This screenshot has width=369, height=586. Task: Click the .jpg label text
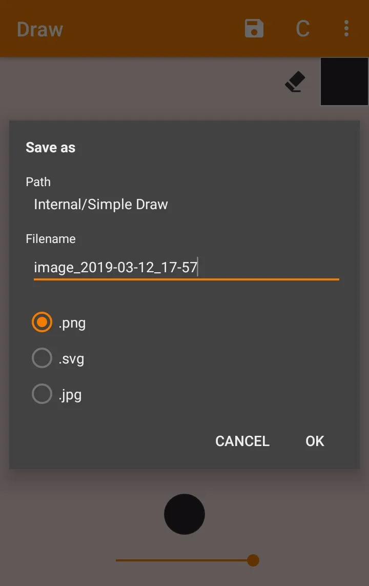(x=70, y=395)
